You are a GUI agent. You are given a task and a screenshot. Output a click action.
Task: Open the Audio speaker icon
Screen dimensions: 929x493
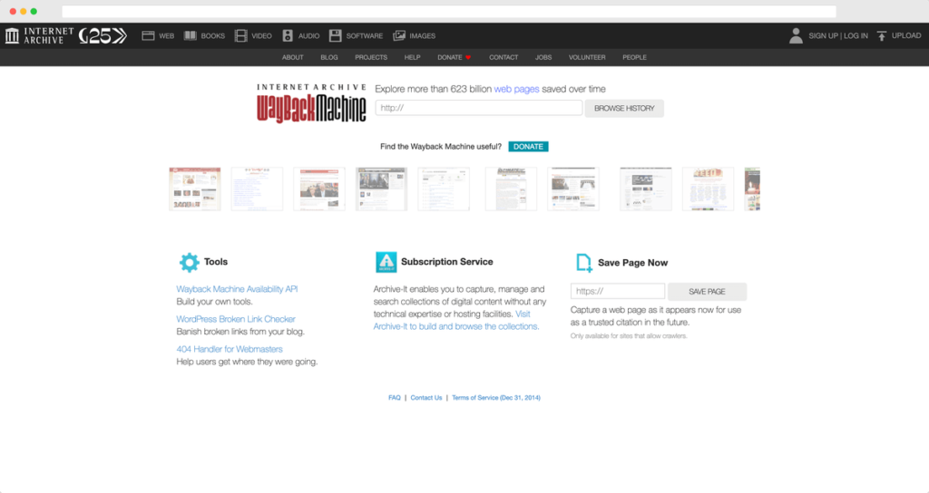pos(288,36)
